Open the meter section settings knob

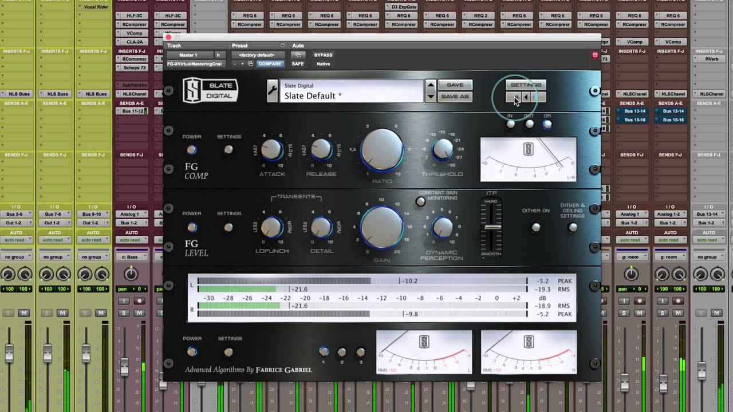tap(228, 352)
